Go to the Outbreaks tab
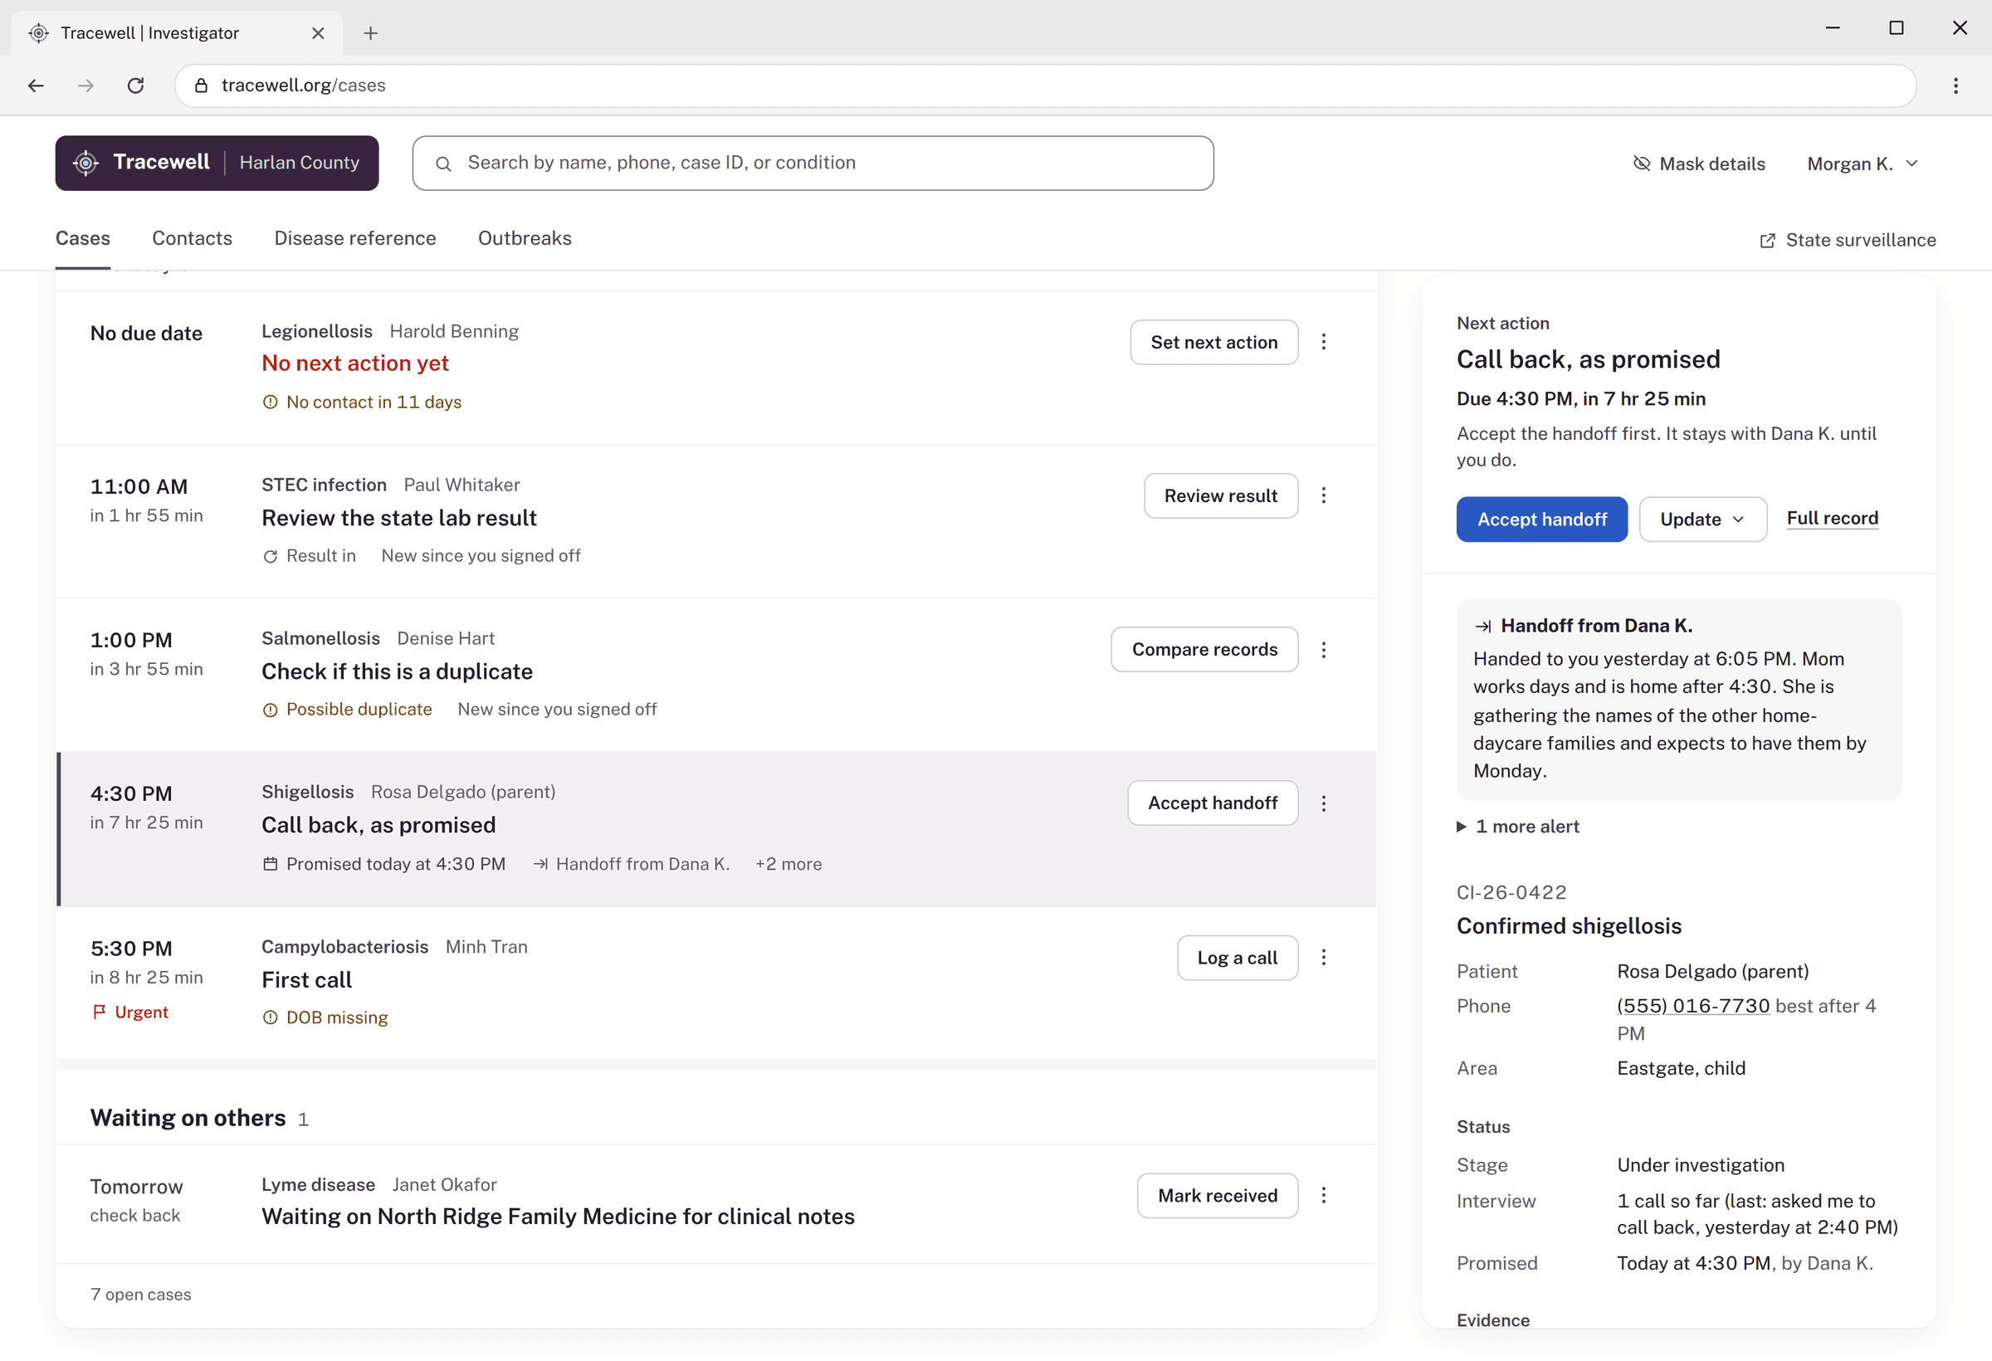The width and height of the screenshot is (1992, 1361). 525,238
